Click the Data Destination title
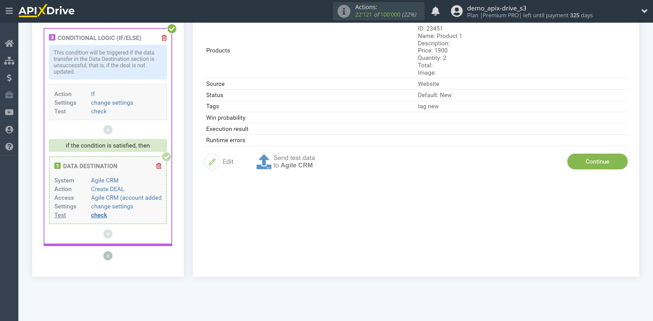Screen dimensions: 653x321 tap(90, 166)
